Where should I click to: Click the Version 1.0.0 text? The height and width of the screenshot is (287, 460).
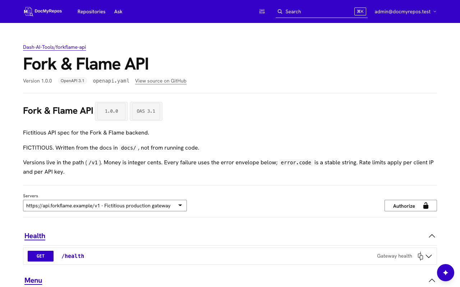tap(37, 81)
